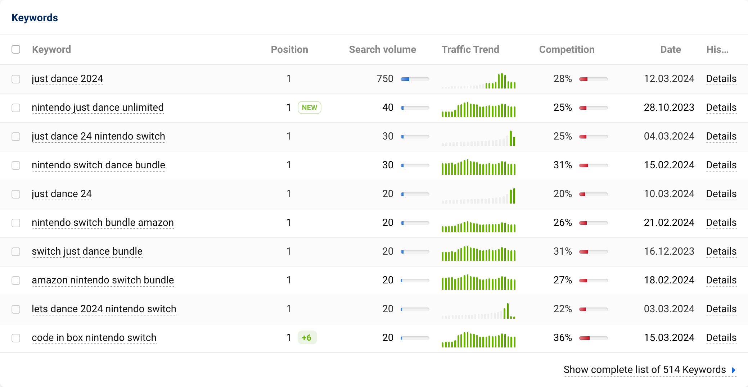Open keyword amazon nintendo switch bundle
The width and height of the screenshot is (748, 387).
(x=103, y=280)
